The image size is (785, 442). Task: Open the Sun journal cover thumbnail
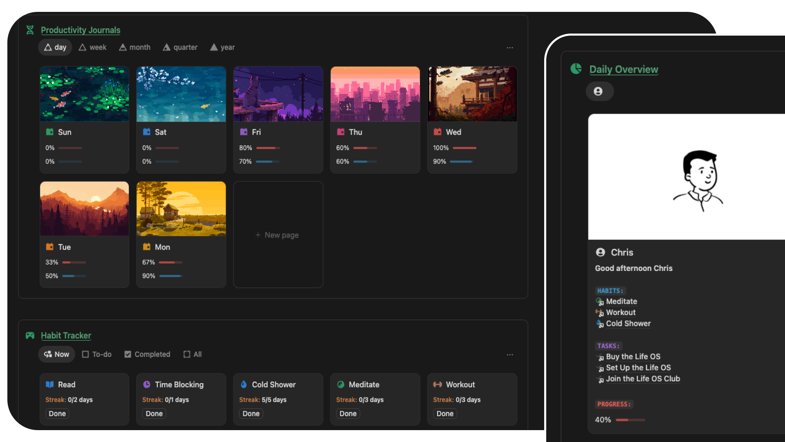point(84,94)
